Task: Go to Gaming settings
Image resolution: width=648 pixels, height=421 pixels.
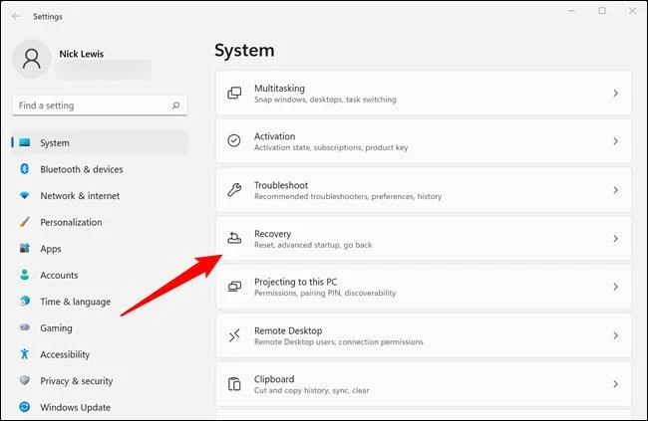Action: (100, 327)
